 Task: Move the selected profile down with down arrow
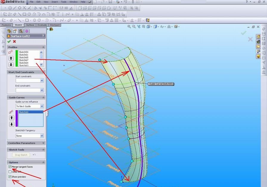(11, 64)
